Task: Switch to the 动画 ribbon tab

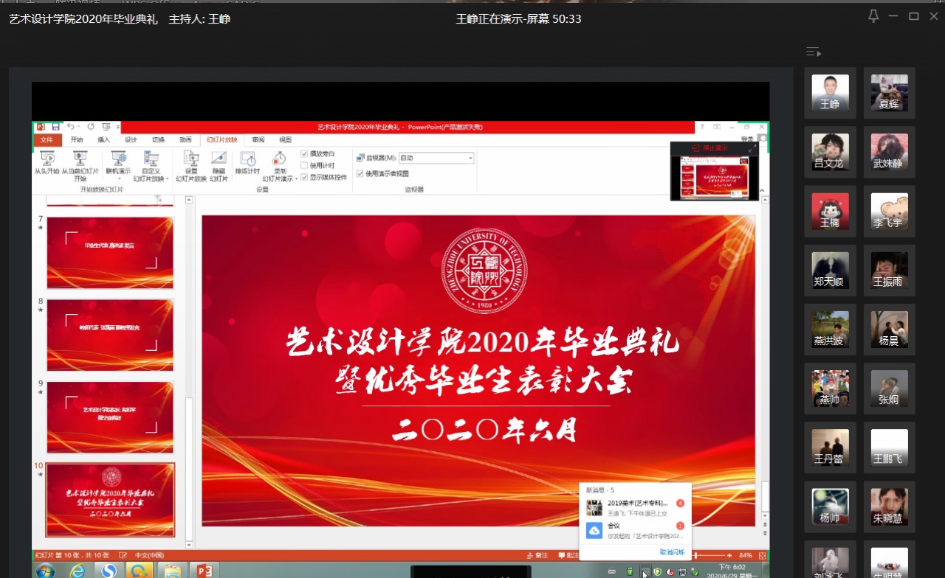Action: 185,139
